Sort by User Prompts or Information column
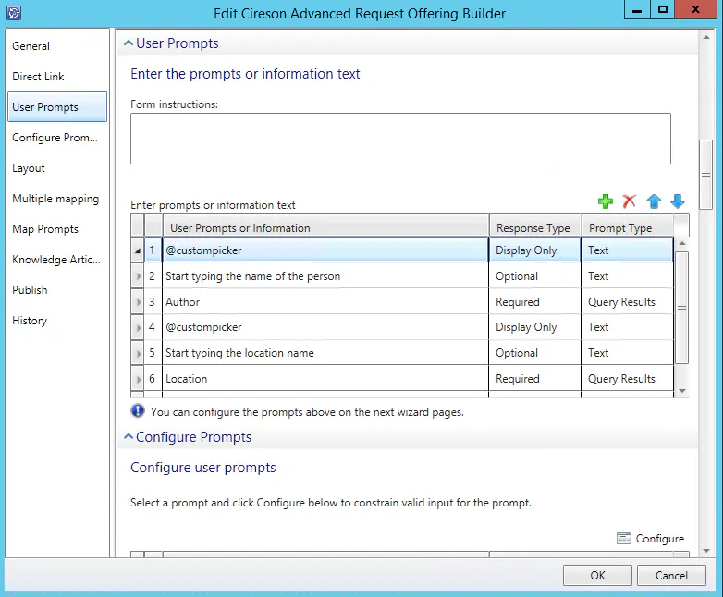Screen dimensions: 723x597 [326, 227]
